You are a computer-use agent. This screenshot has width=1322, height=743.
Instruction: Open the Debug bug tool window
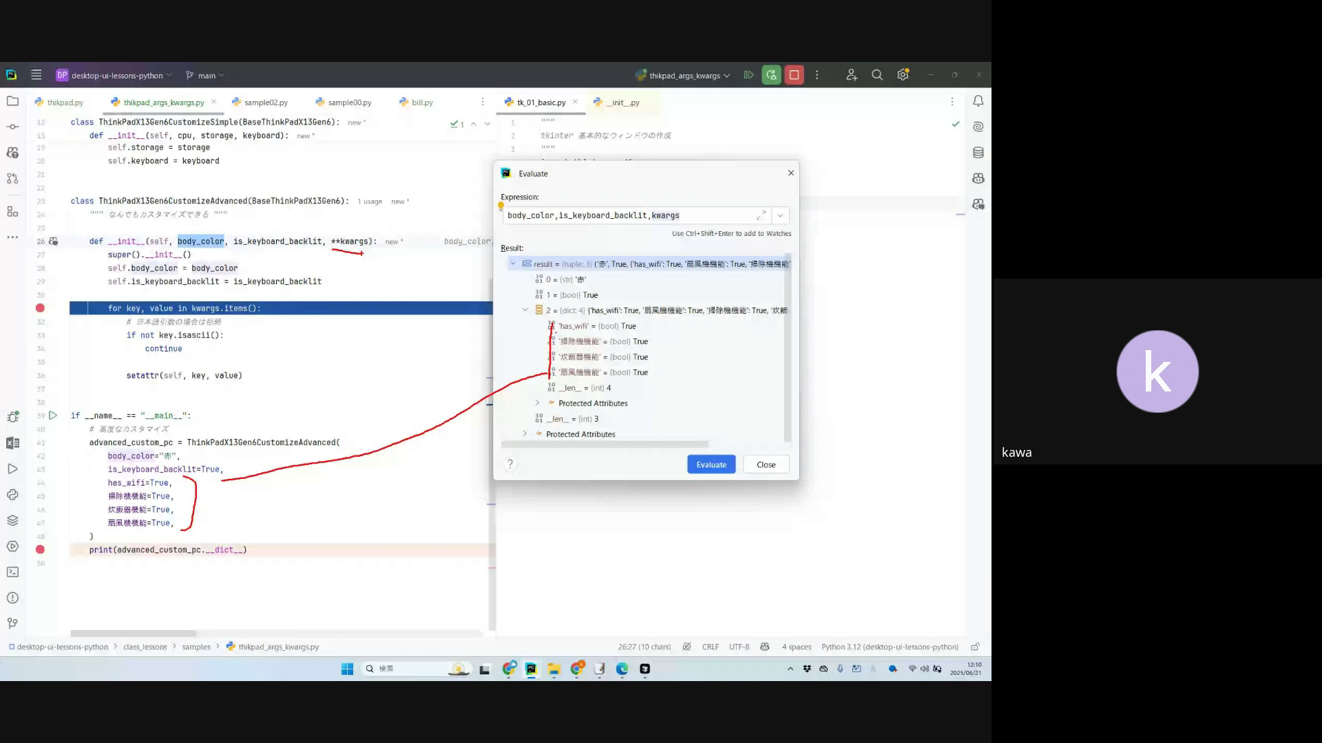click(12, 417)
